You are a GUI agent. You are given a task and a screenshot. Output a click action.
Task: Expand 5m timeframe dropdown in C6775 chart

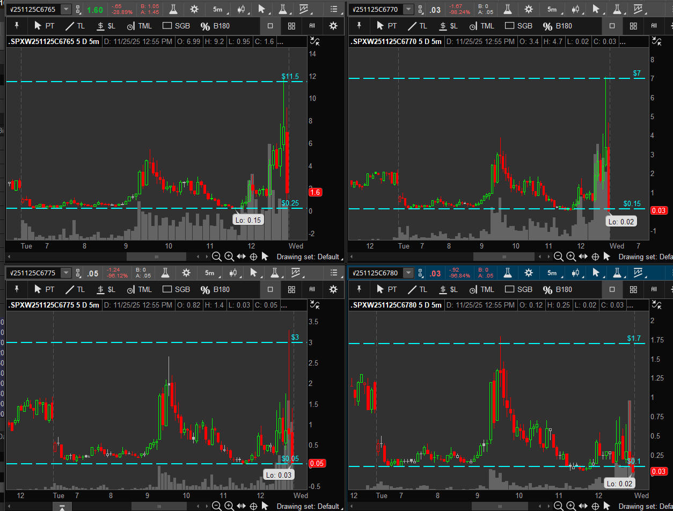(x=211, y=273)
